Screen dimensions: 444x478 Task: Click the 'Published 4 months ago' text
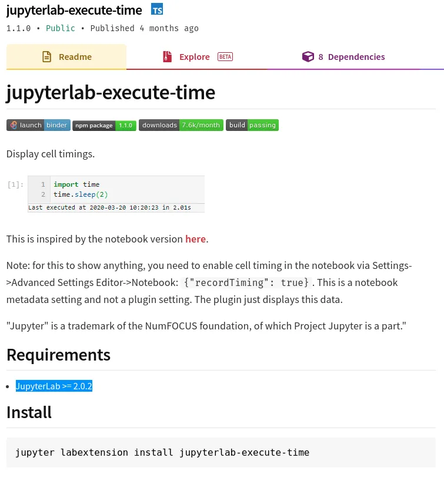click(145, 28)
